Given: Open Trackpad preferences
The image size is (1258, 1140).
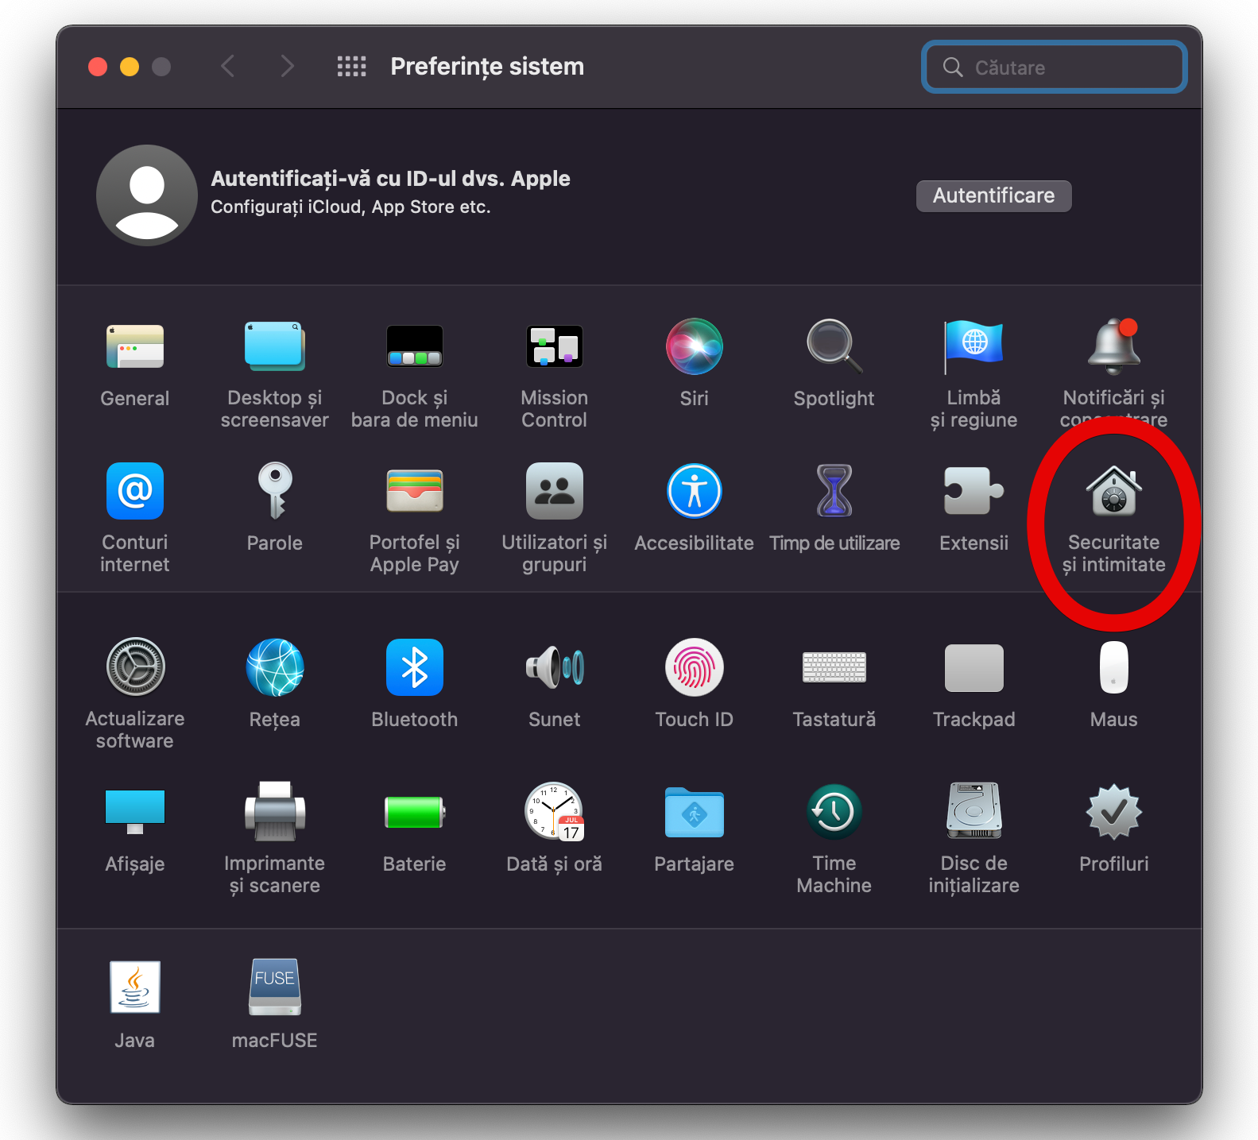Looking at the screenshot, I should (973, 667).
